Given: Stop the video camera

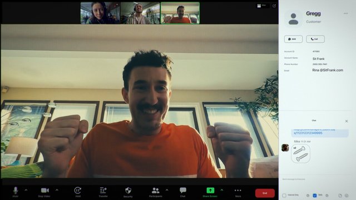Looking at the screenshot, I should 44,192.
